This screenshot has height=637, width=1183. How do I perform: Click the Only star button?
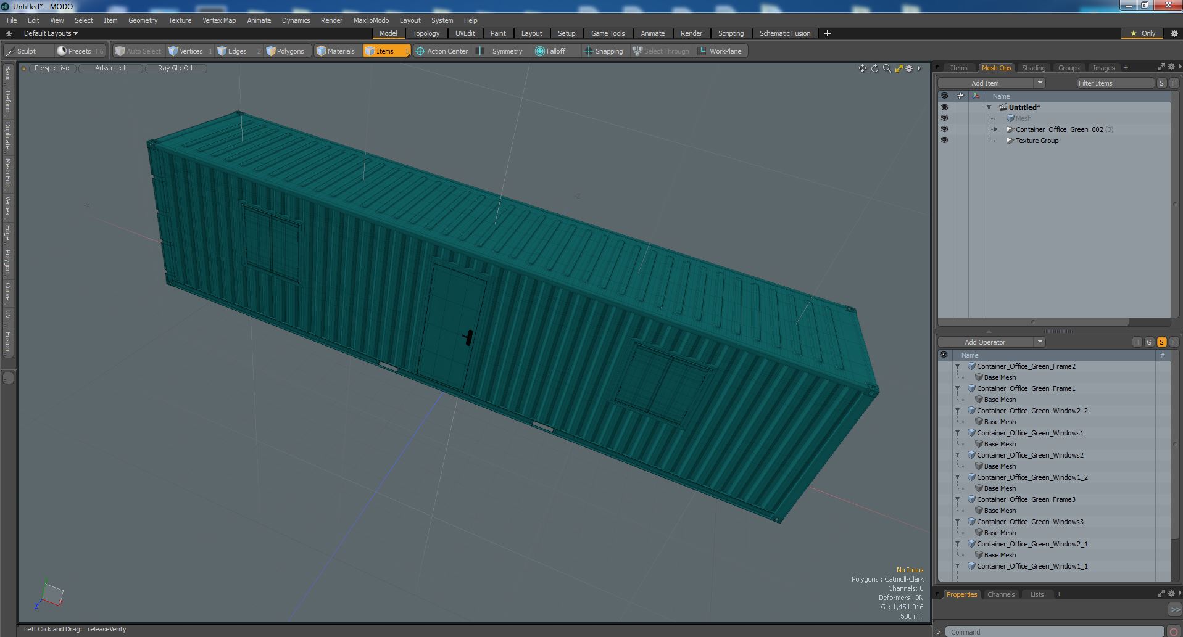click(x=1143, y=33)
